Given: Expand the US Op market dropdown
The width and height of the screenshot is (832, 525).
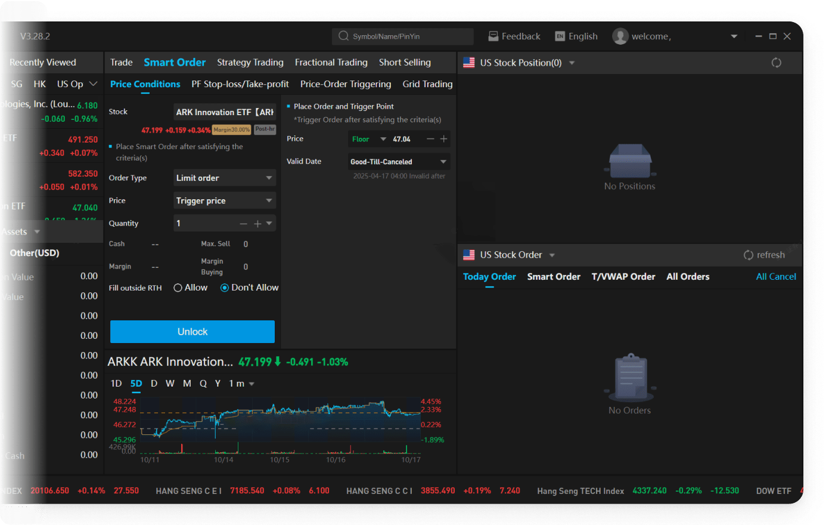Looking at the screenshot, I should [93, 84].
